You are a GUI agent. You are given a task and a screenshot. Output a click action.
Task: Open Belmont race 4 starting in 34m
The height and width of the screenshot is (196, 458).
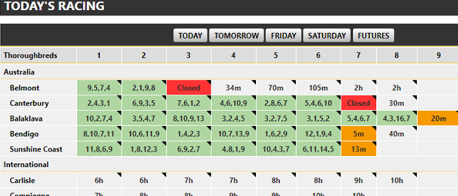233,88
